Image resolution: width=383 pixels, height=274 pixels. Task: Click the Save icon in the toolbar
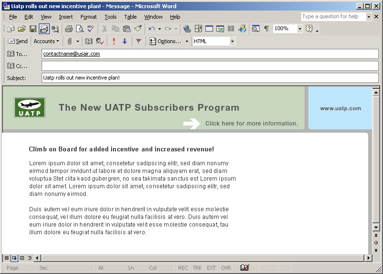coord(33,29)
